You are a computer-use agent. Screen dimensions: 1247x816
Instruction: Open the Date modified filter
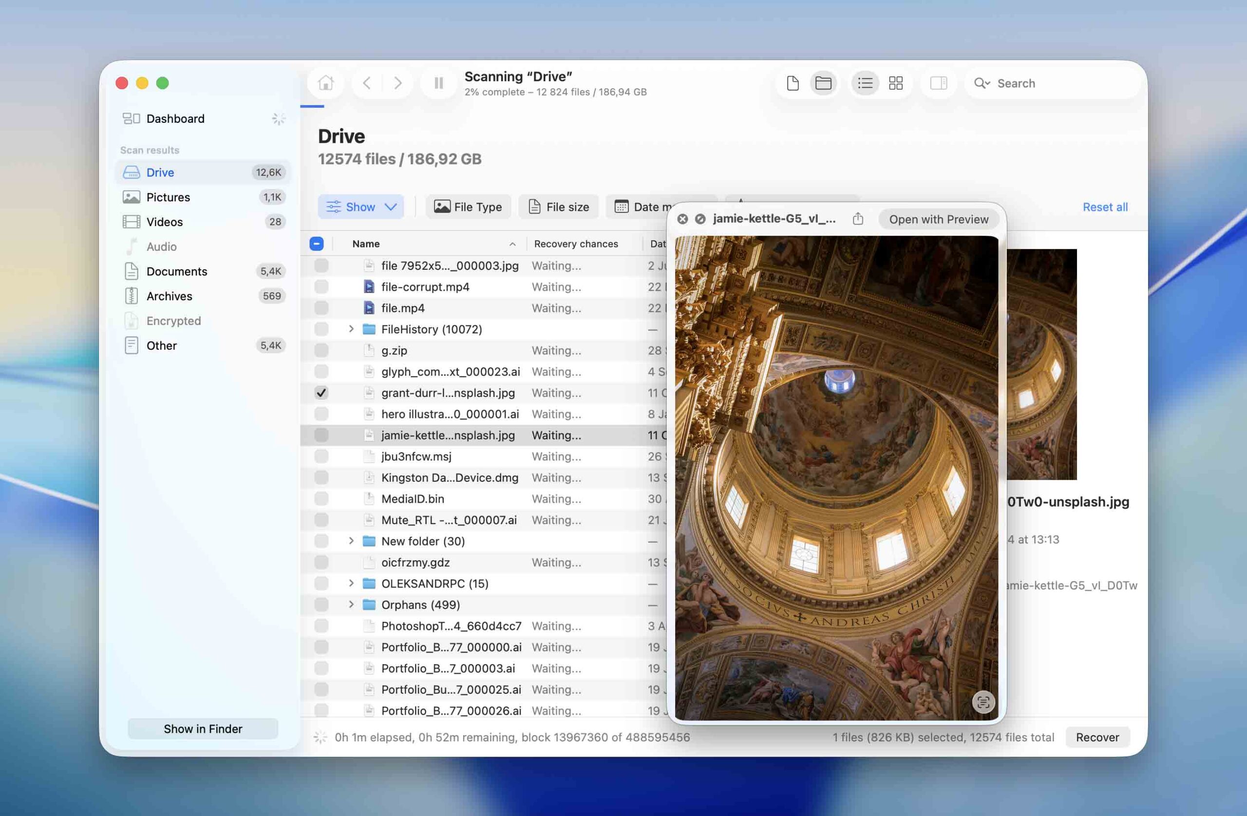[643, 207]
